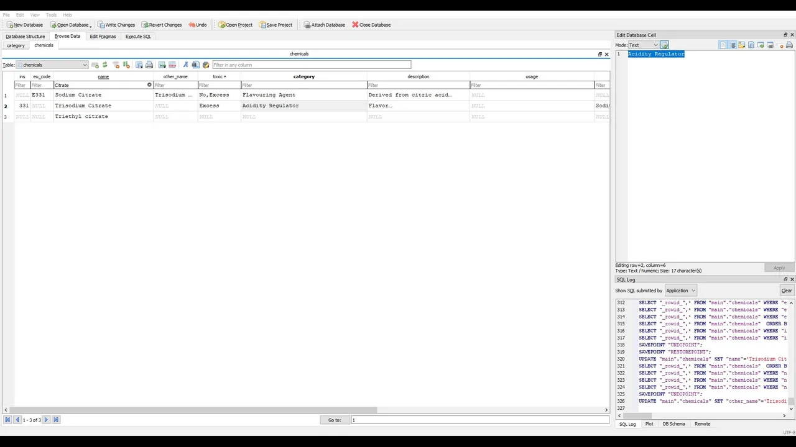Click Write Changes in toolbar
Screen dimensions: 796x447
pyautogui.click(x=116, y=25)
